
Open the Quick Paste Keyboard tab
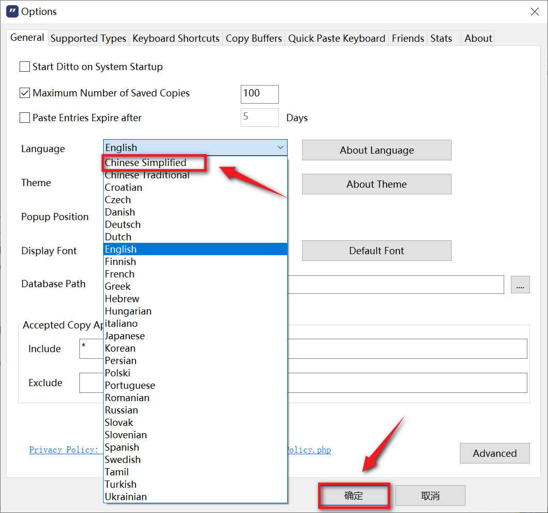tap(337, 38)
